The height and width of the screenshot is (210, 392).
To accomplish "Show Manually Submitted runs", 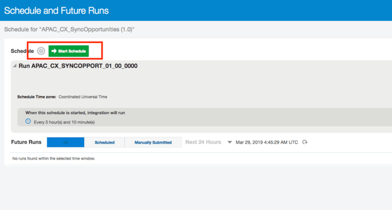I will pos(153,142).
